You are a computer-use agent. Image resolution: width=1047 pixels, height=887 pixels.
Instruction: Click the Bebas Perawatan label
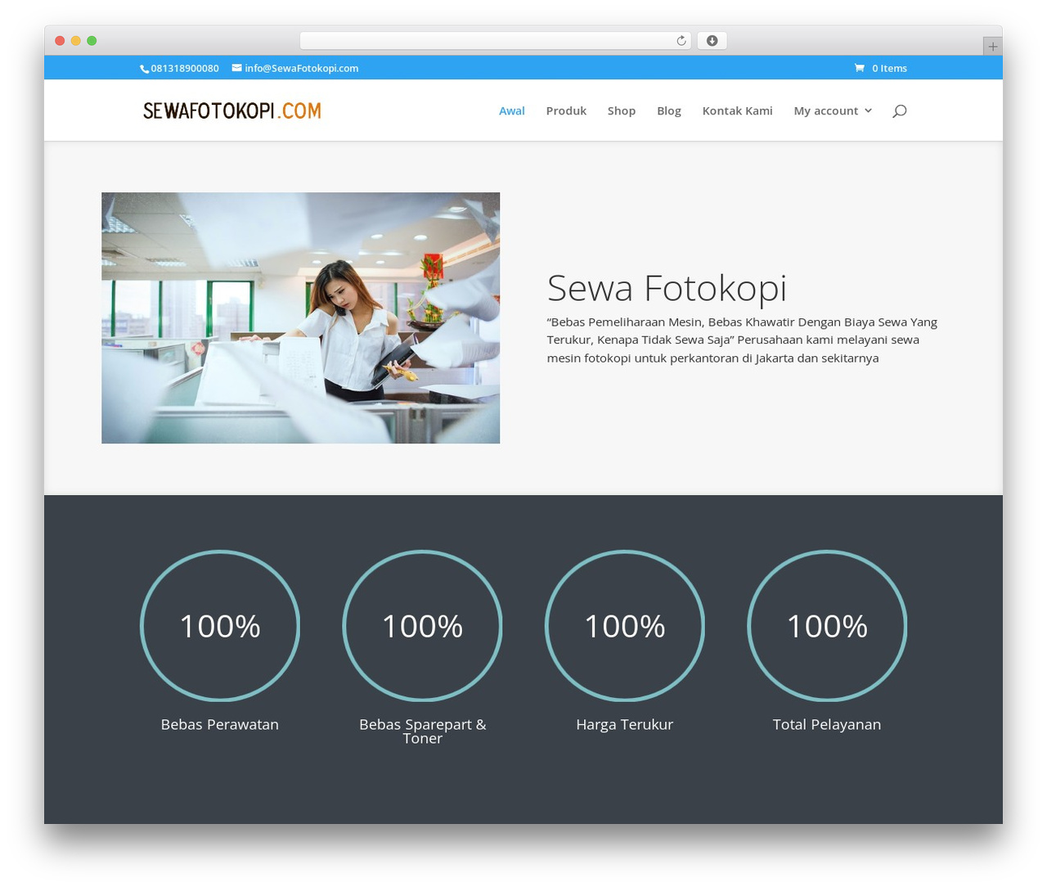[220, 724]
